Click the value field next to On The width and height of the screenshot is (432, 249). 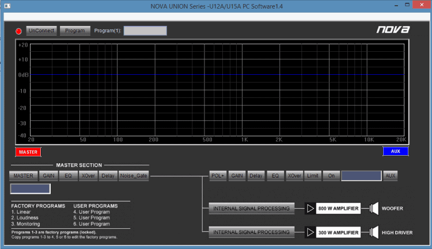tap(362, 175)
